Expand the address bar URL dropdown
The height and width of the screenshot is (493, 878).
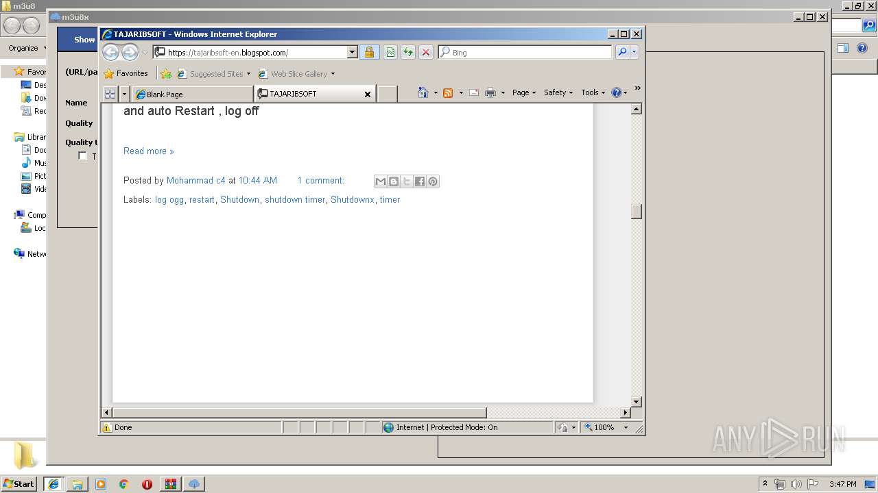pyautogui.click(x=352, y=52)
